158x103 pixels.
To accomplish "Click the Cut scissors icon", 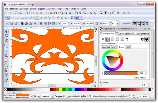I will coord(51,13).
